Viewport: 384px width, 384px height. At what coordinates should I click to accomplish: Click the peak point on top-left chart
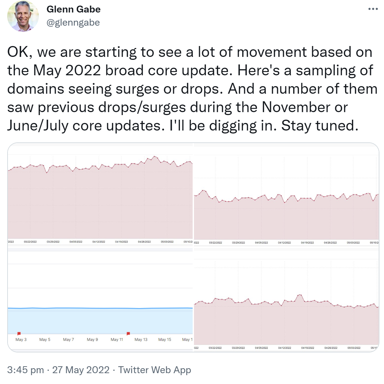pyautogui.click(x=155, y=157)
